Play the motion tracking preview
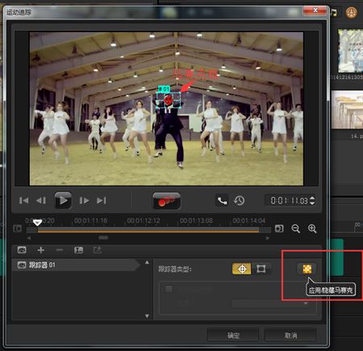The height and width of the screenshot is (351, 363). [63, 200]
